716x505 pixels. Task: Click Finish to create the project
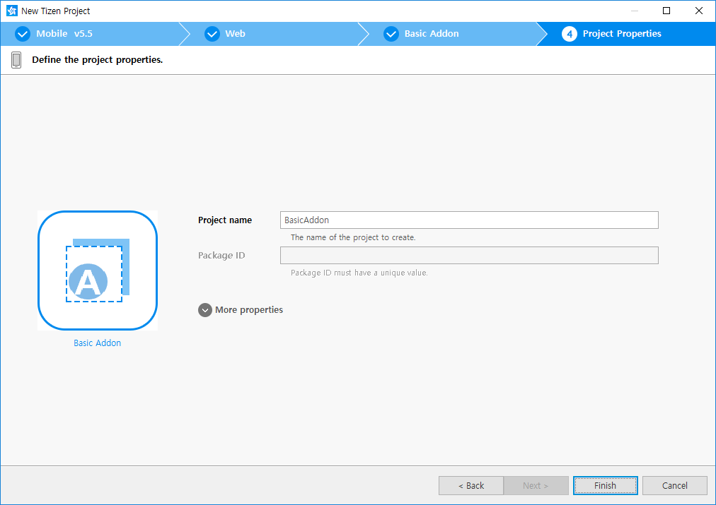pos(605,485)
